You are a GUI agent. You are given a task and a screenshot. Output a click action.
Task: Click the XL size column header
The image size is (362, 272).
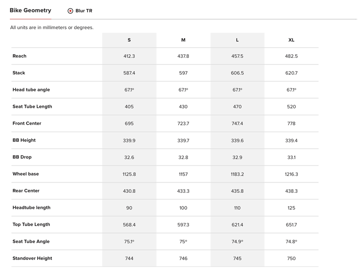pos(291,40)
